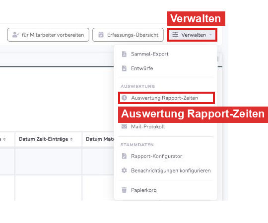Screen dimensions: 268x223
Task: Click the calendar icon on Erfassungs-Übersicht
Action: (101, 35)
